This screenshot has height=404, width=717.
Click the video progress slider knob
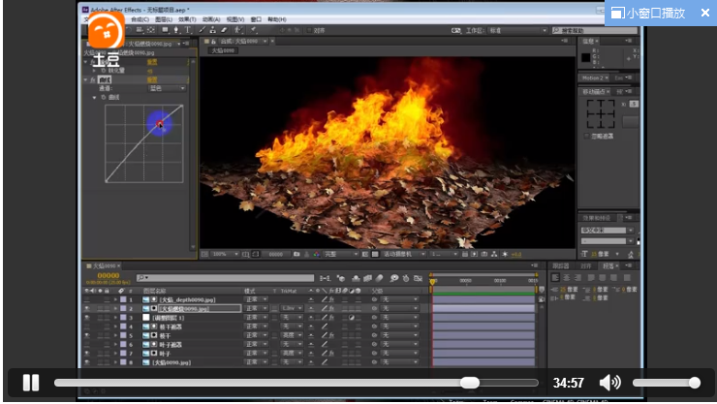point(470,383)
